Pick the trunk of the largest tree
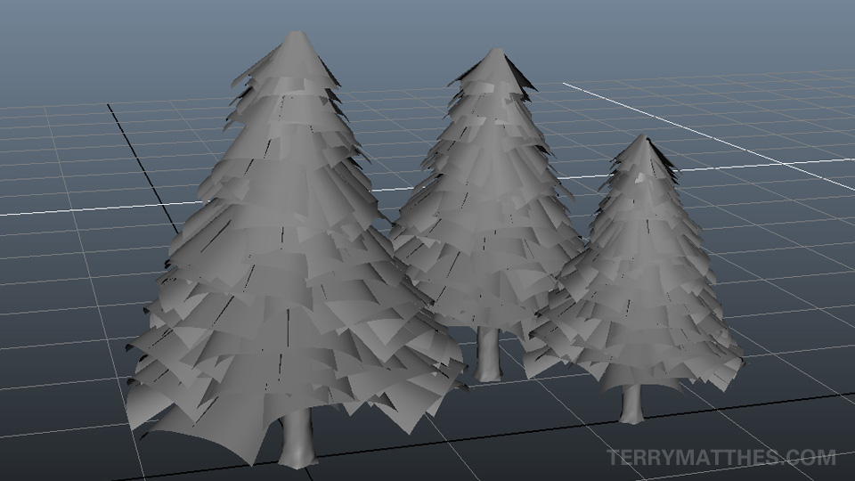Screen dimensions: 855x481 coord(297,439)
